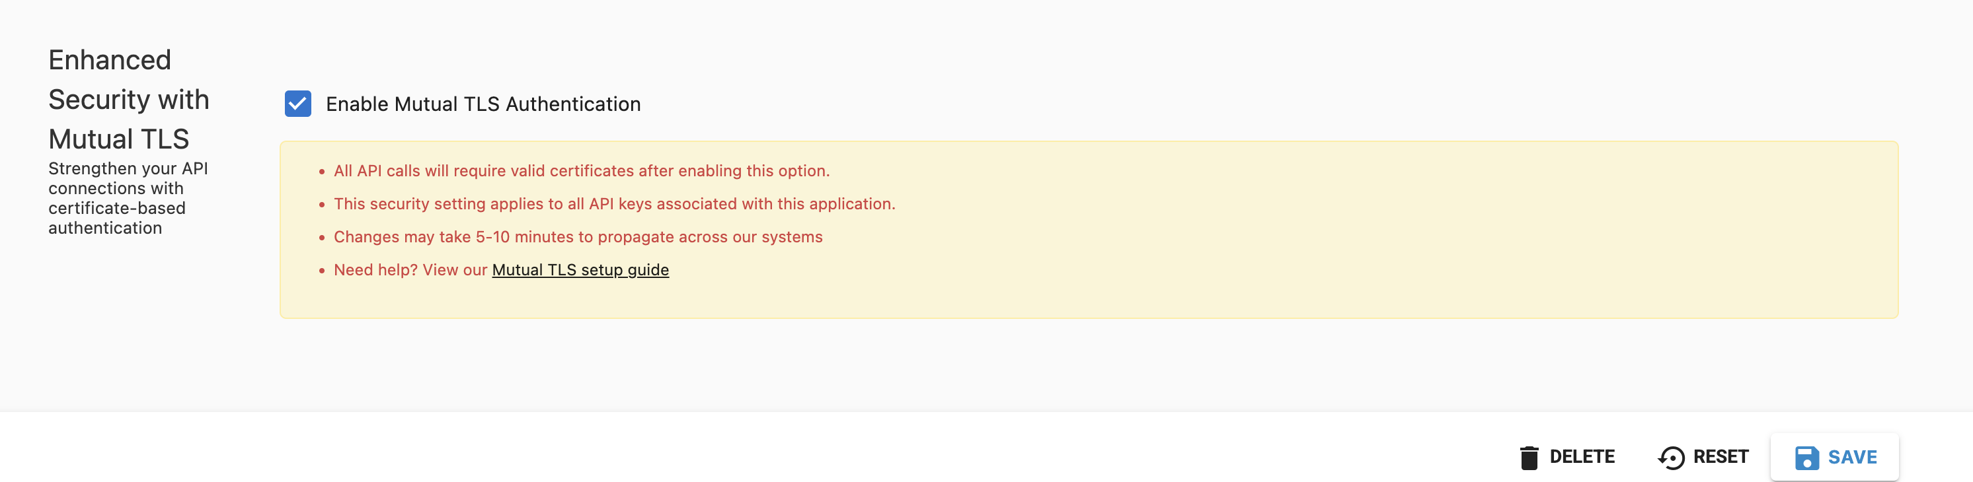The image size is (1973, 482).
Task: Click the floppy disk Save icon
Action: 1806,458
